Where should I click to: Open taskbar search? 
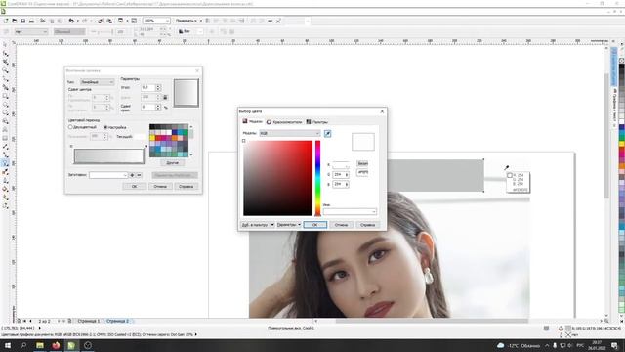23,345
